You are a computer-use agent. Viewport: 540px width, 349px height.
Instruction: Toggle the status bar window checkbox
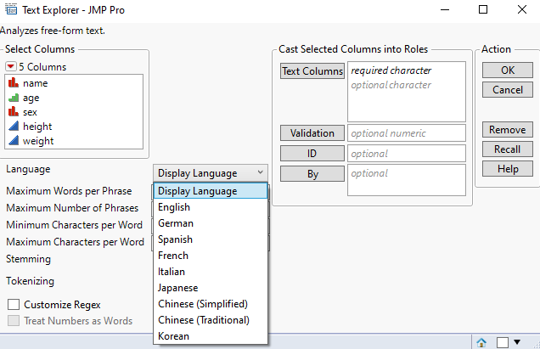click(503, 342)
